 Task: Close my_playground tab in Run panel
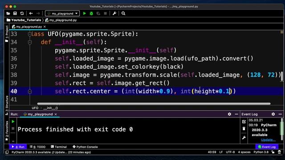tap(56, 114)
